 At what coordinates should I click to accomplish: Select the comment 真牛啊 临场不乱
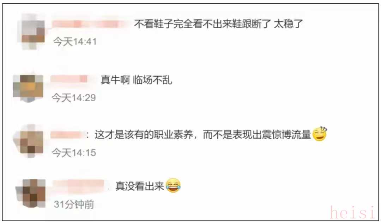tap(137, 80)
